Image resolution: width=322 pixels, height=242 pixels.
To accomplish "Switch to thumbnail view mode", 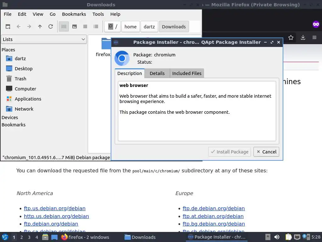I will pyautogui.click(x=75, y=26).
